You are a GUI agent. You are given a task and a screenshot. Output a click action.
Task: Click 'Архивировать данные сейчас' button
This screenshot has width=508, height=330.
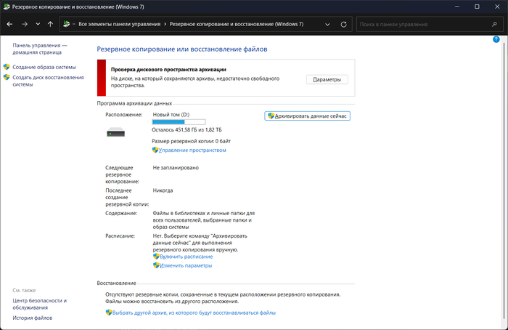[x=307, y=116]
